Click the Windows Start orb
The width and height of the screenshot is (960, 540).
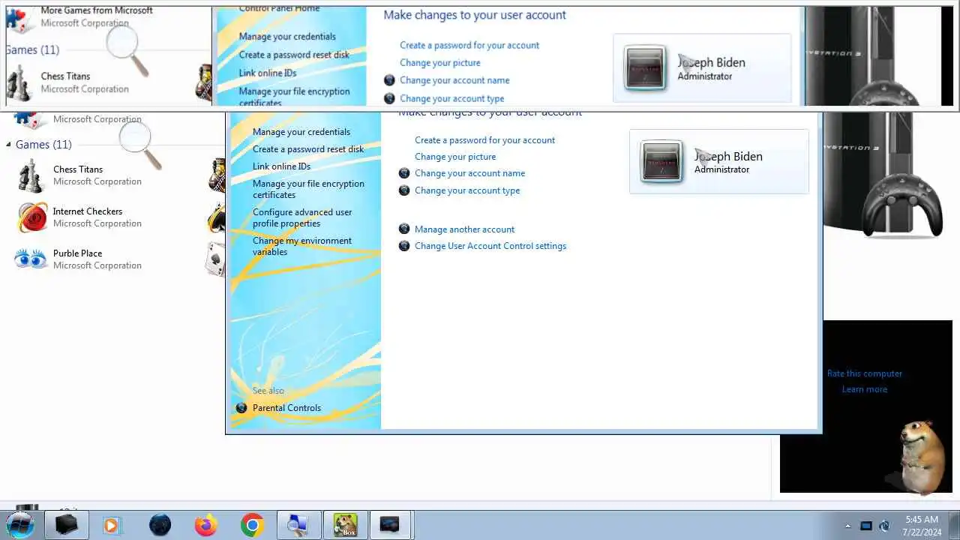coord(20,525)
